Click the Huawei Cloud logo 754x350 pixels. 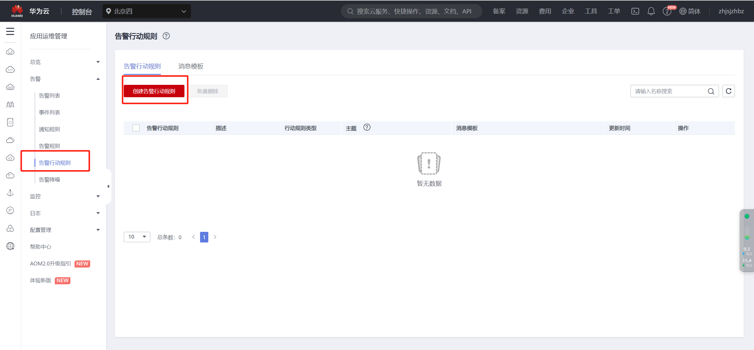tap(17, 11)
